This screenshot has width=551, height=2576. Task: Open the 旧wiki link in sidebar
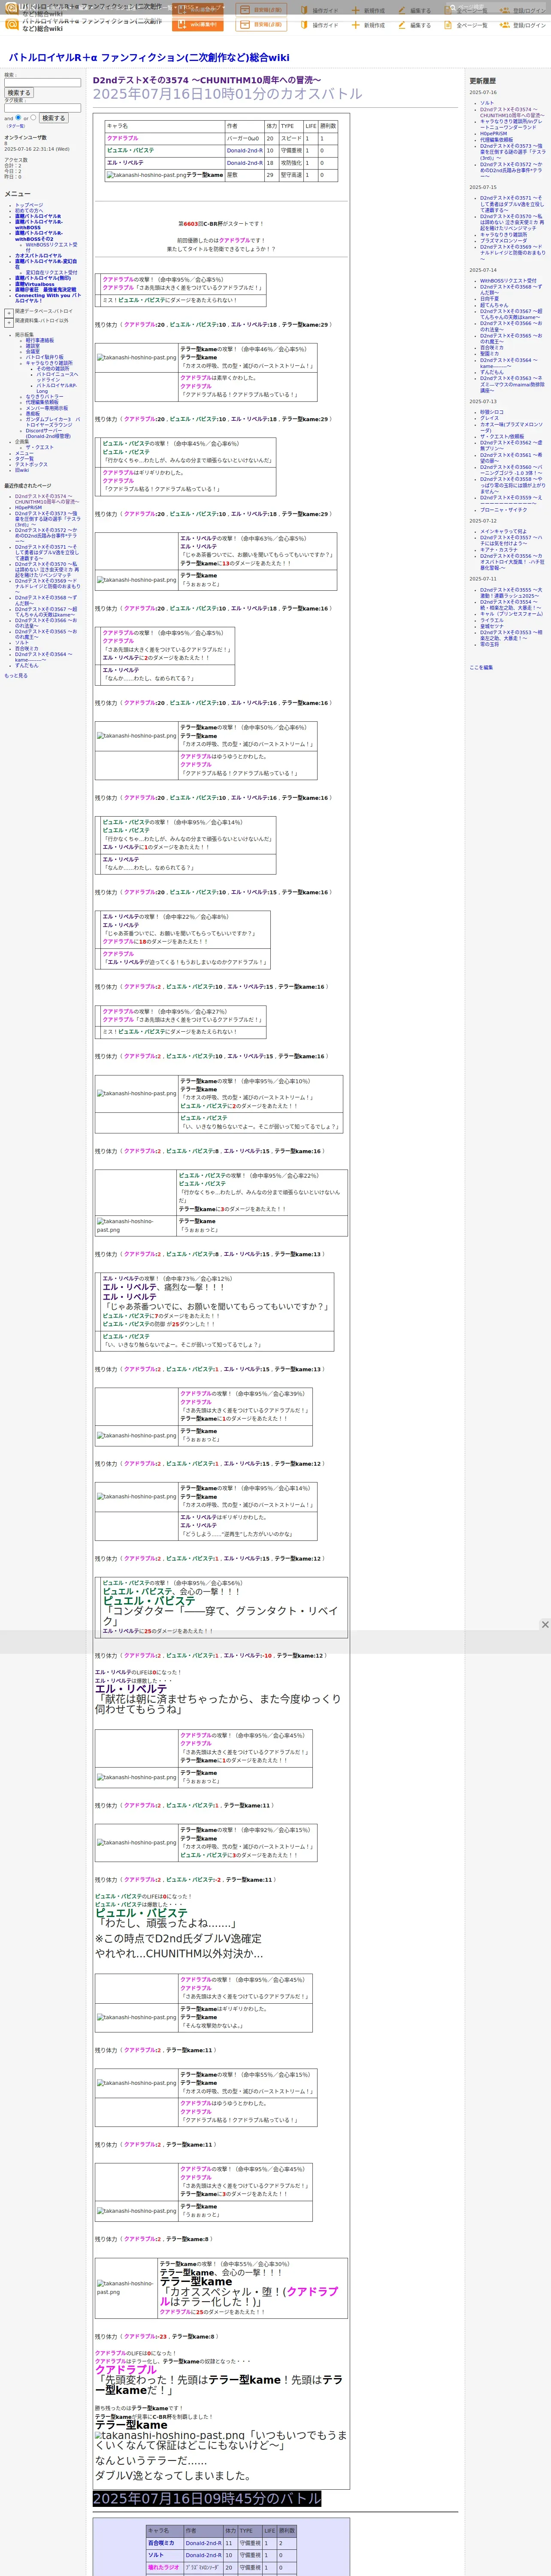(x=22, y=470)
